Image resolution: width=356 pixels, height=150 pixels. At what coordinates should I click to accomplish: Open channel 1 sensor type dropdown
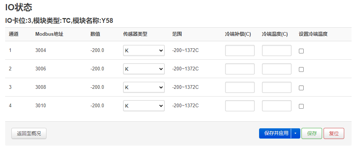pos(144,50)
